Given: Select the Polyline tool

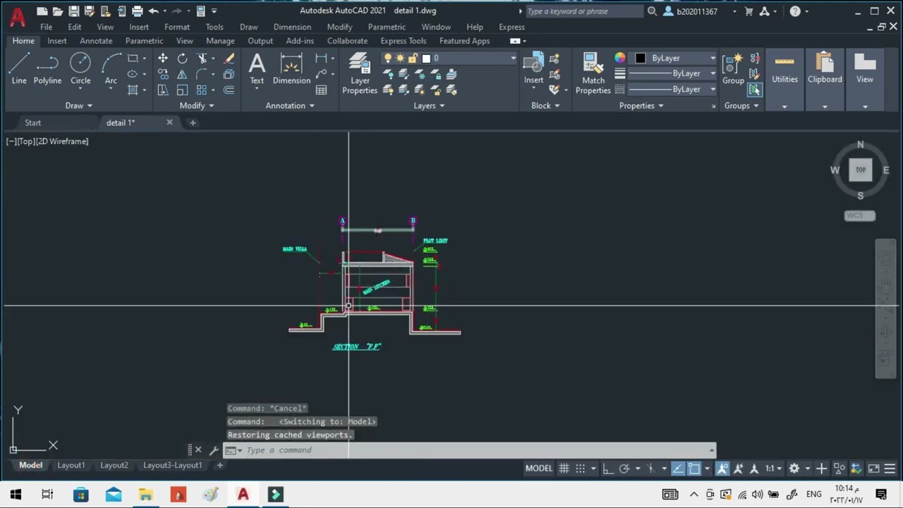Looking at the screenshot, I should pos(47,69).
